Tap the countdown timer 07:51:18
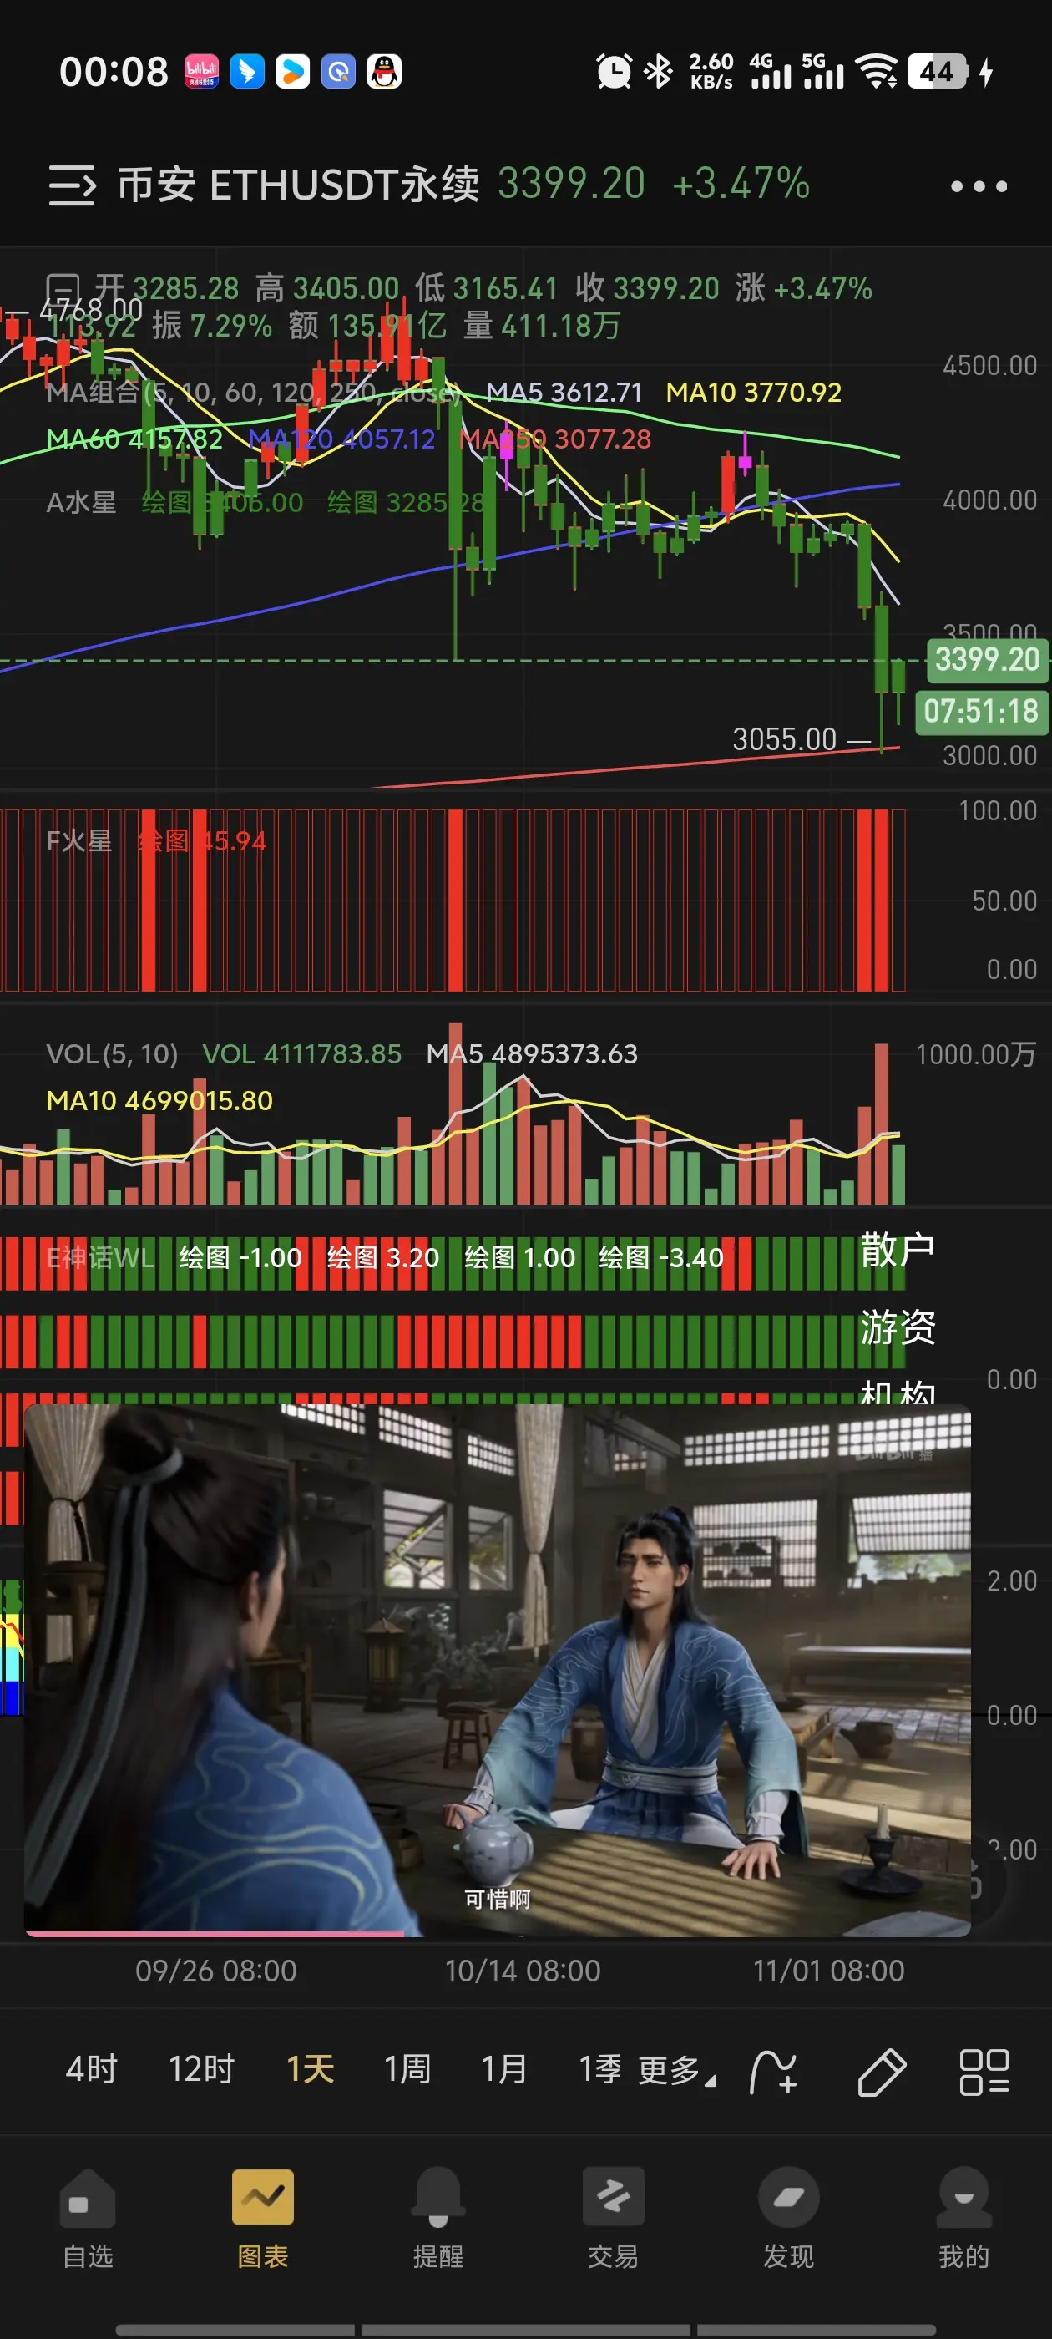This screenshot has width=1052, height=2339. tap(981, 711)
